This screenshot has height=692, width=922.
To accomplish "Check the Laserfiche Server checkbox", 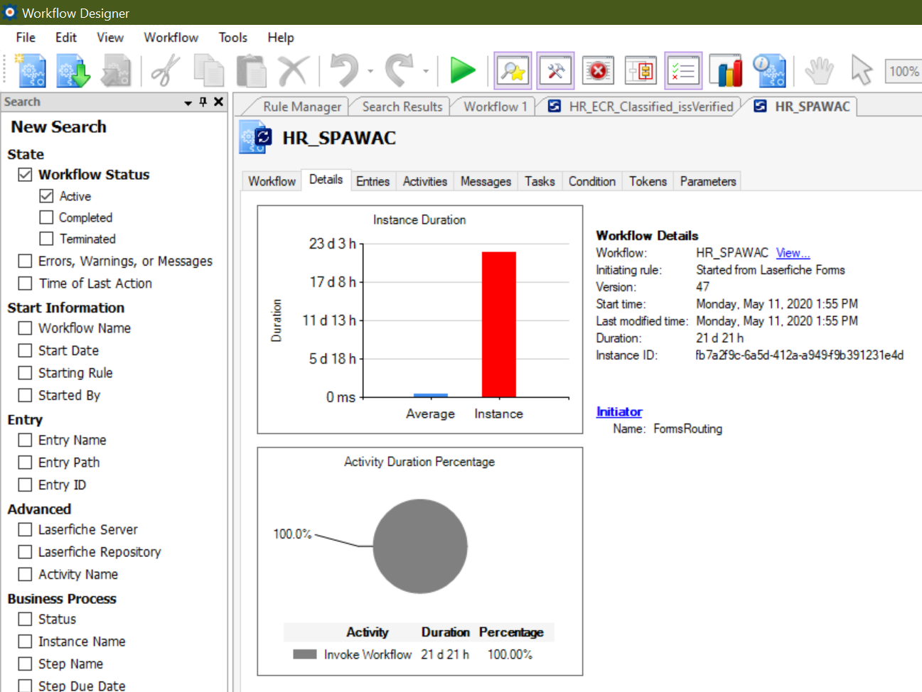I will tap(26, 529).
